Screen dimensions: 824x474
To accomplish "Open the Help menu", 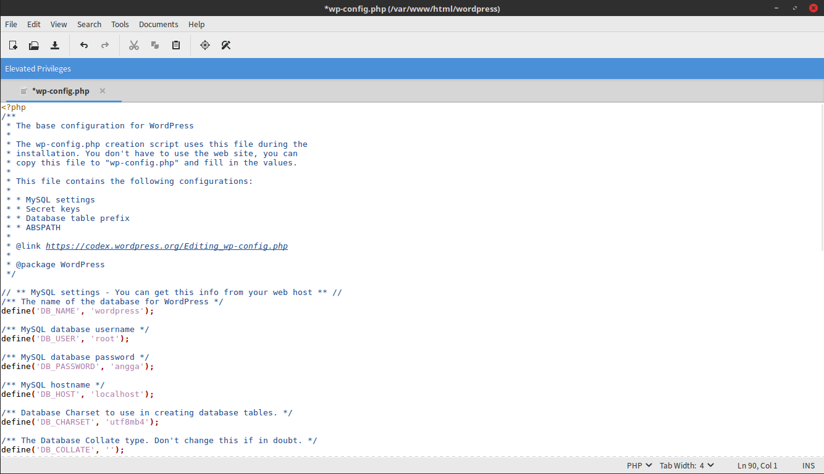I will click(x=196, y=24).
